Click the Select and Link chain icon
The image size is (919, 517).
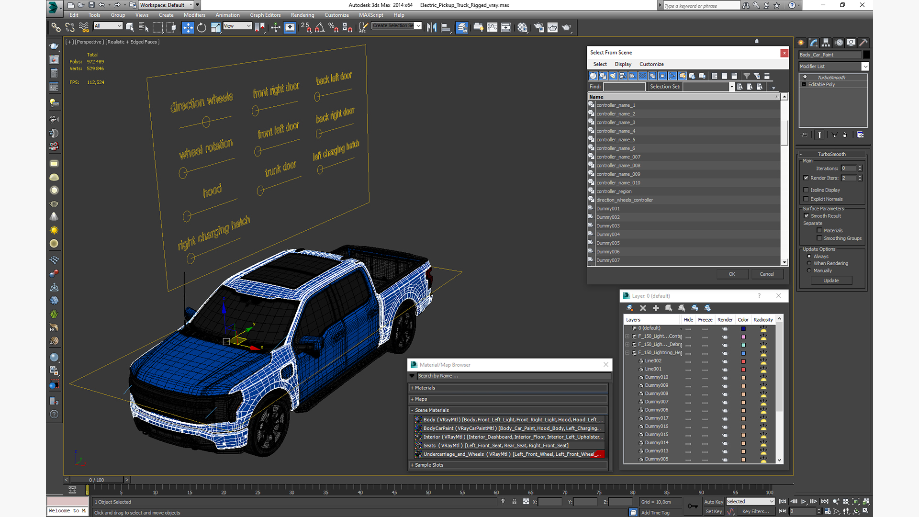pyautogui.click(x=56, y=27)
